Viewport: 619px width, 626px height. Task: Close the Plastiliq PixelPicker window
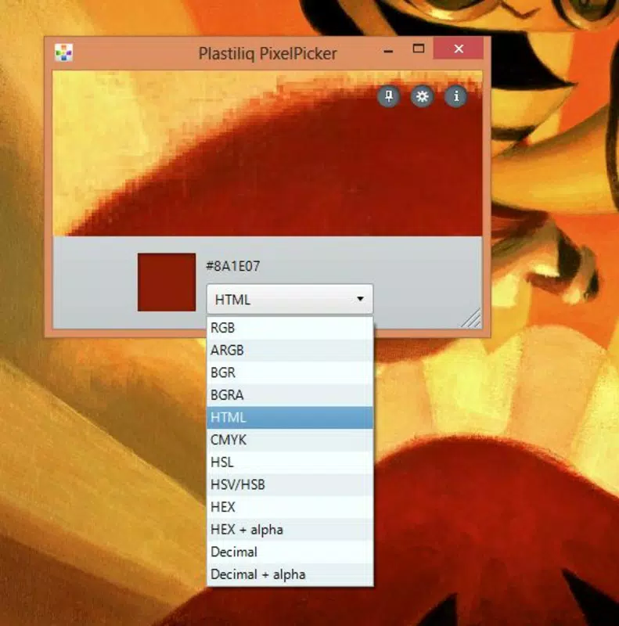pyautogui.click(x=459, y=49)
